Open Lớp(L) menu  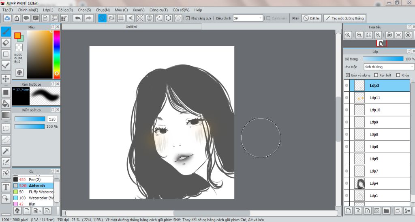click(48, 10)
